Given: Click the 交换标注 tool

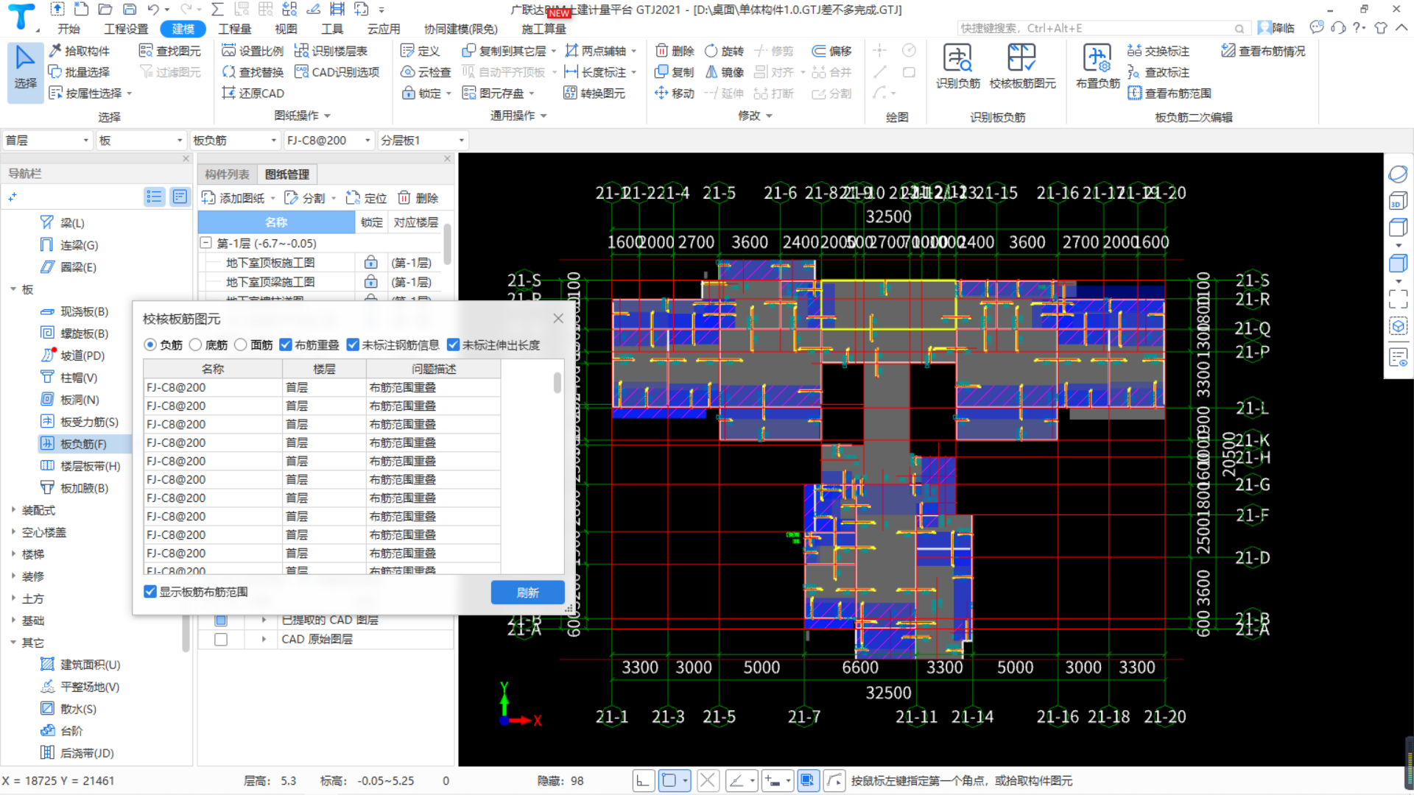Looking at the screenshot, I should (x=1158, y=51).
